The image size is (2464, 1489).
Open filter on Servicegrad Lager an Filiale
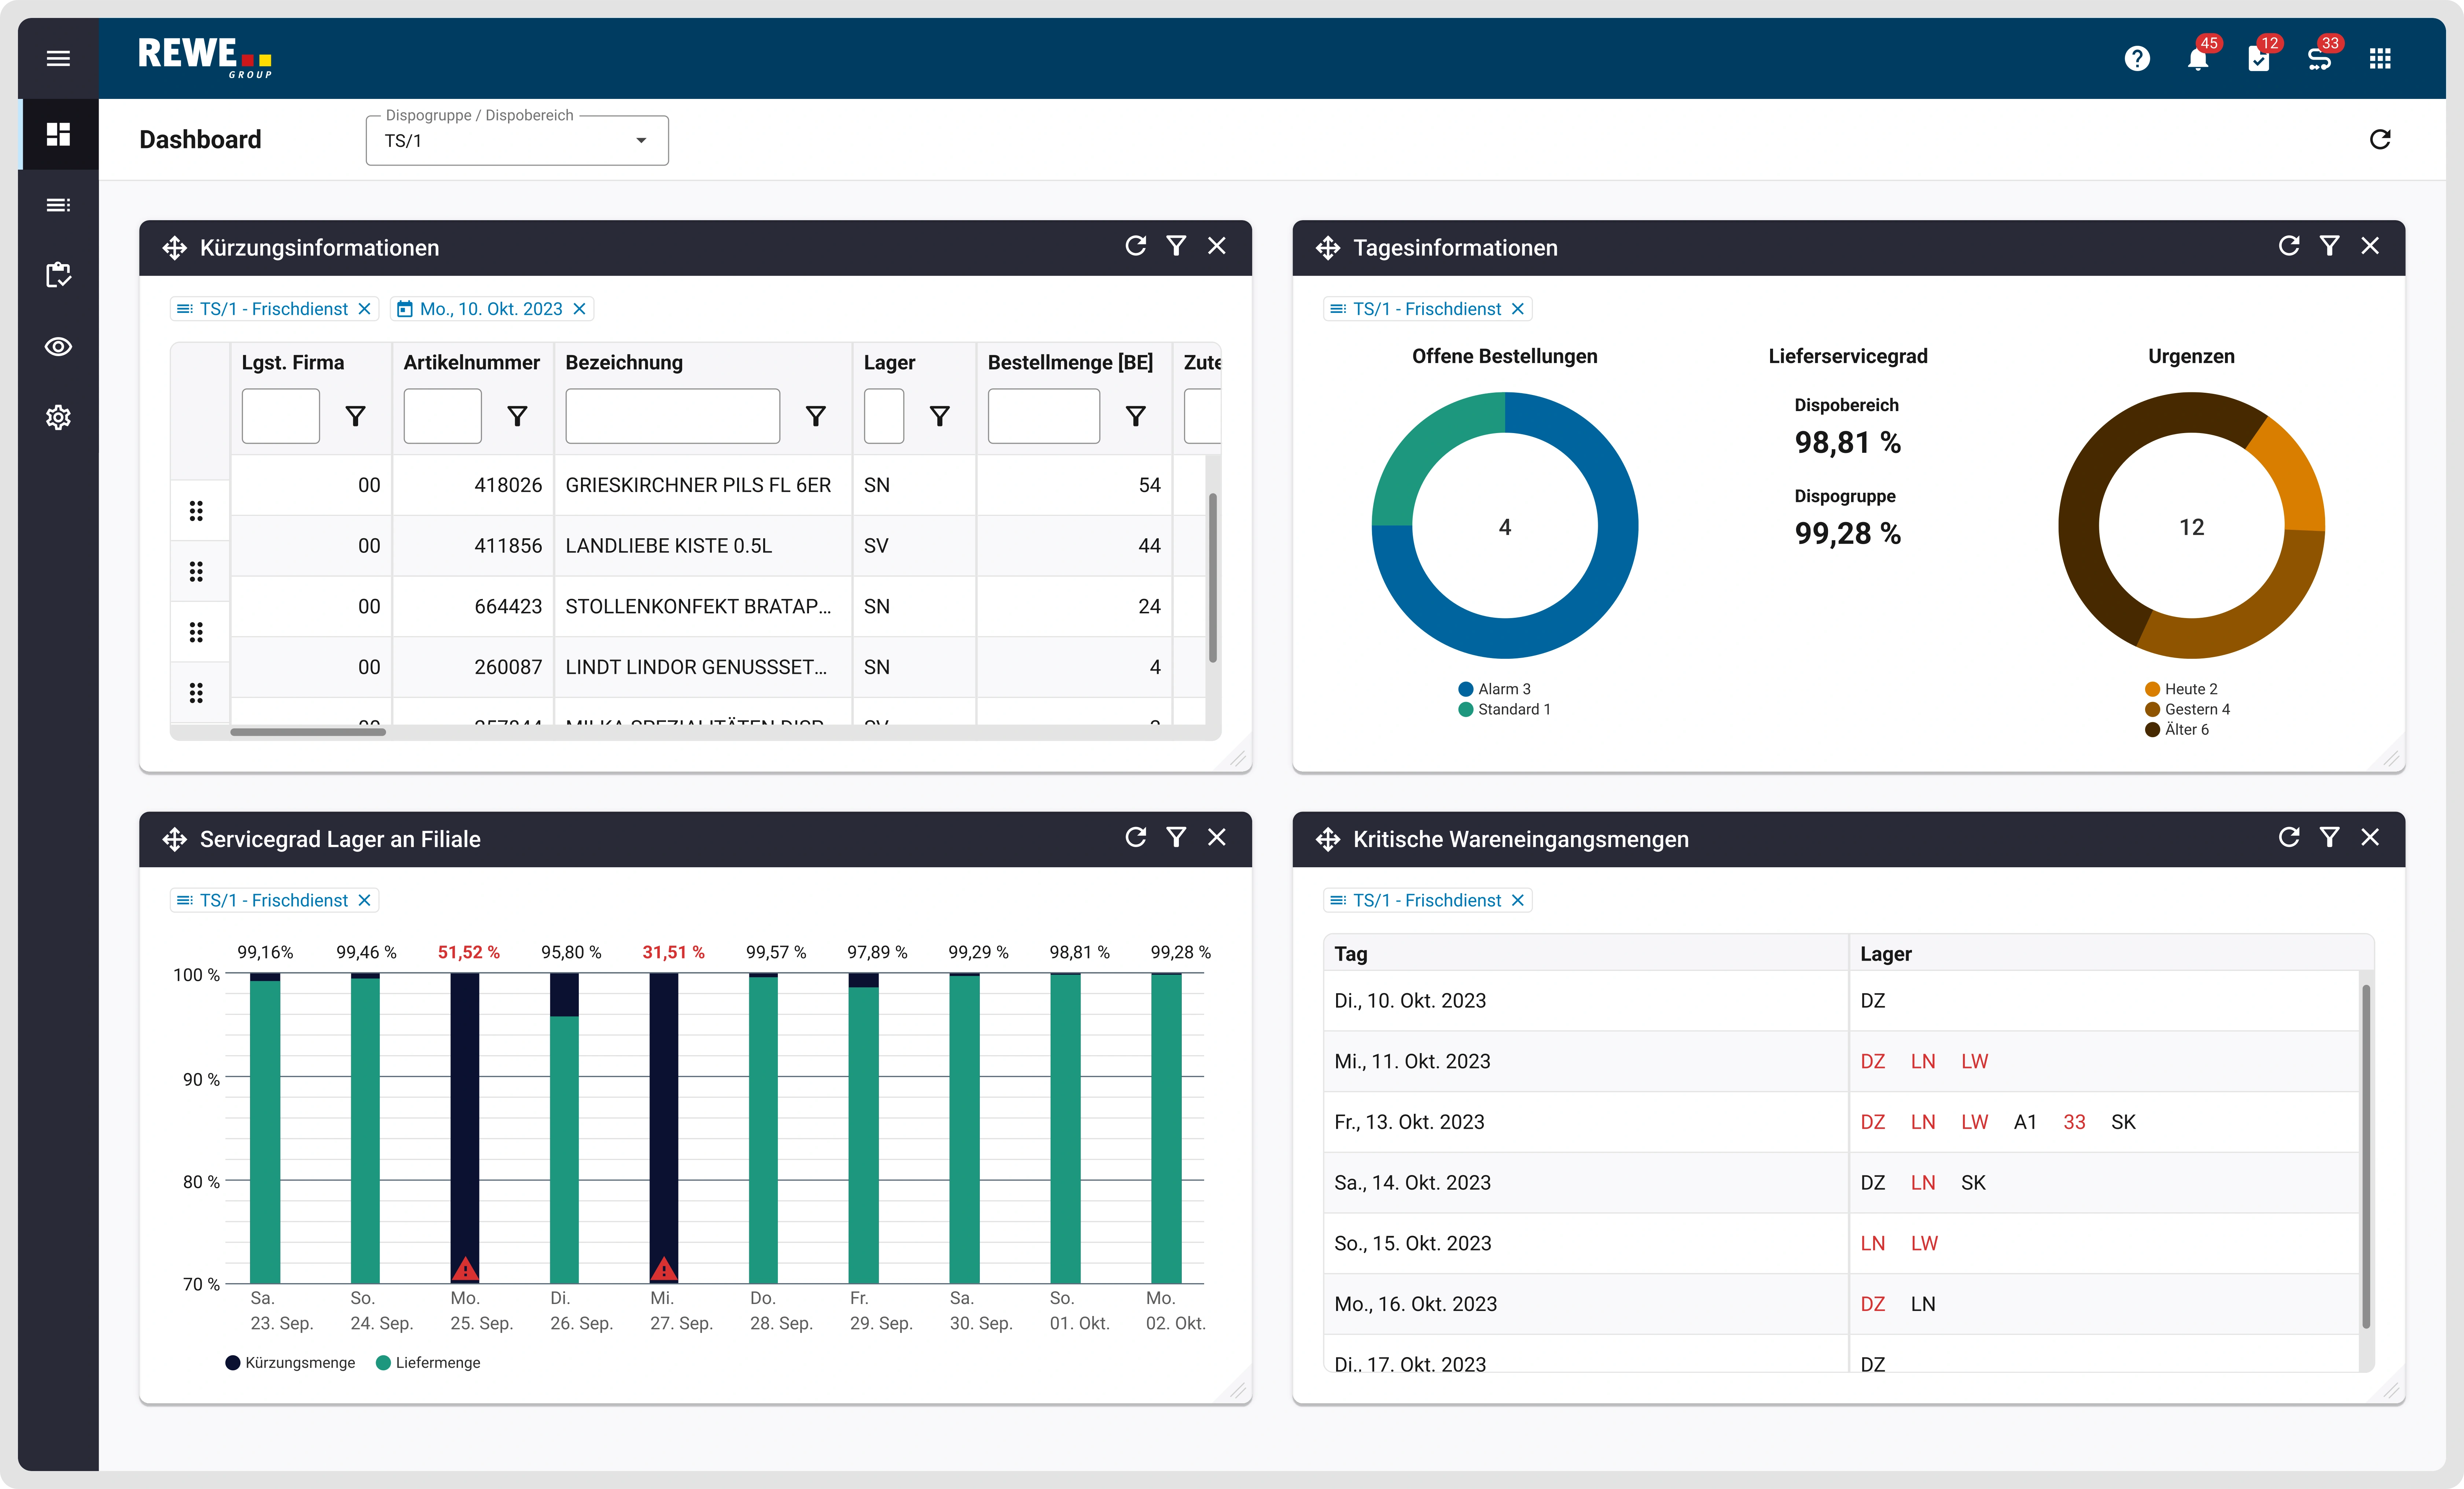[x=1176, y=838]
